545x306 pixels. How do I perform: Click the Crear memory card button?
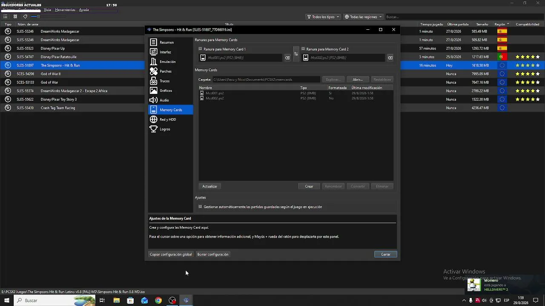click(x=309, y=186)
